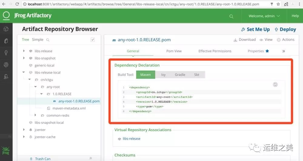The height and width of the screenshot is (161, 303).
Task: Open the Admin user icon in sidebar
Action: coord(6,77)
